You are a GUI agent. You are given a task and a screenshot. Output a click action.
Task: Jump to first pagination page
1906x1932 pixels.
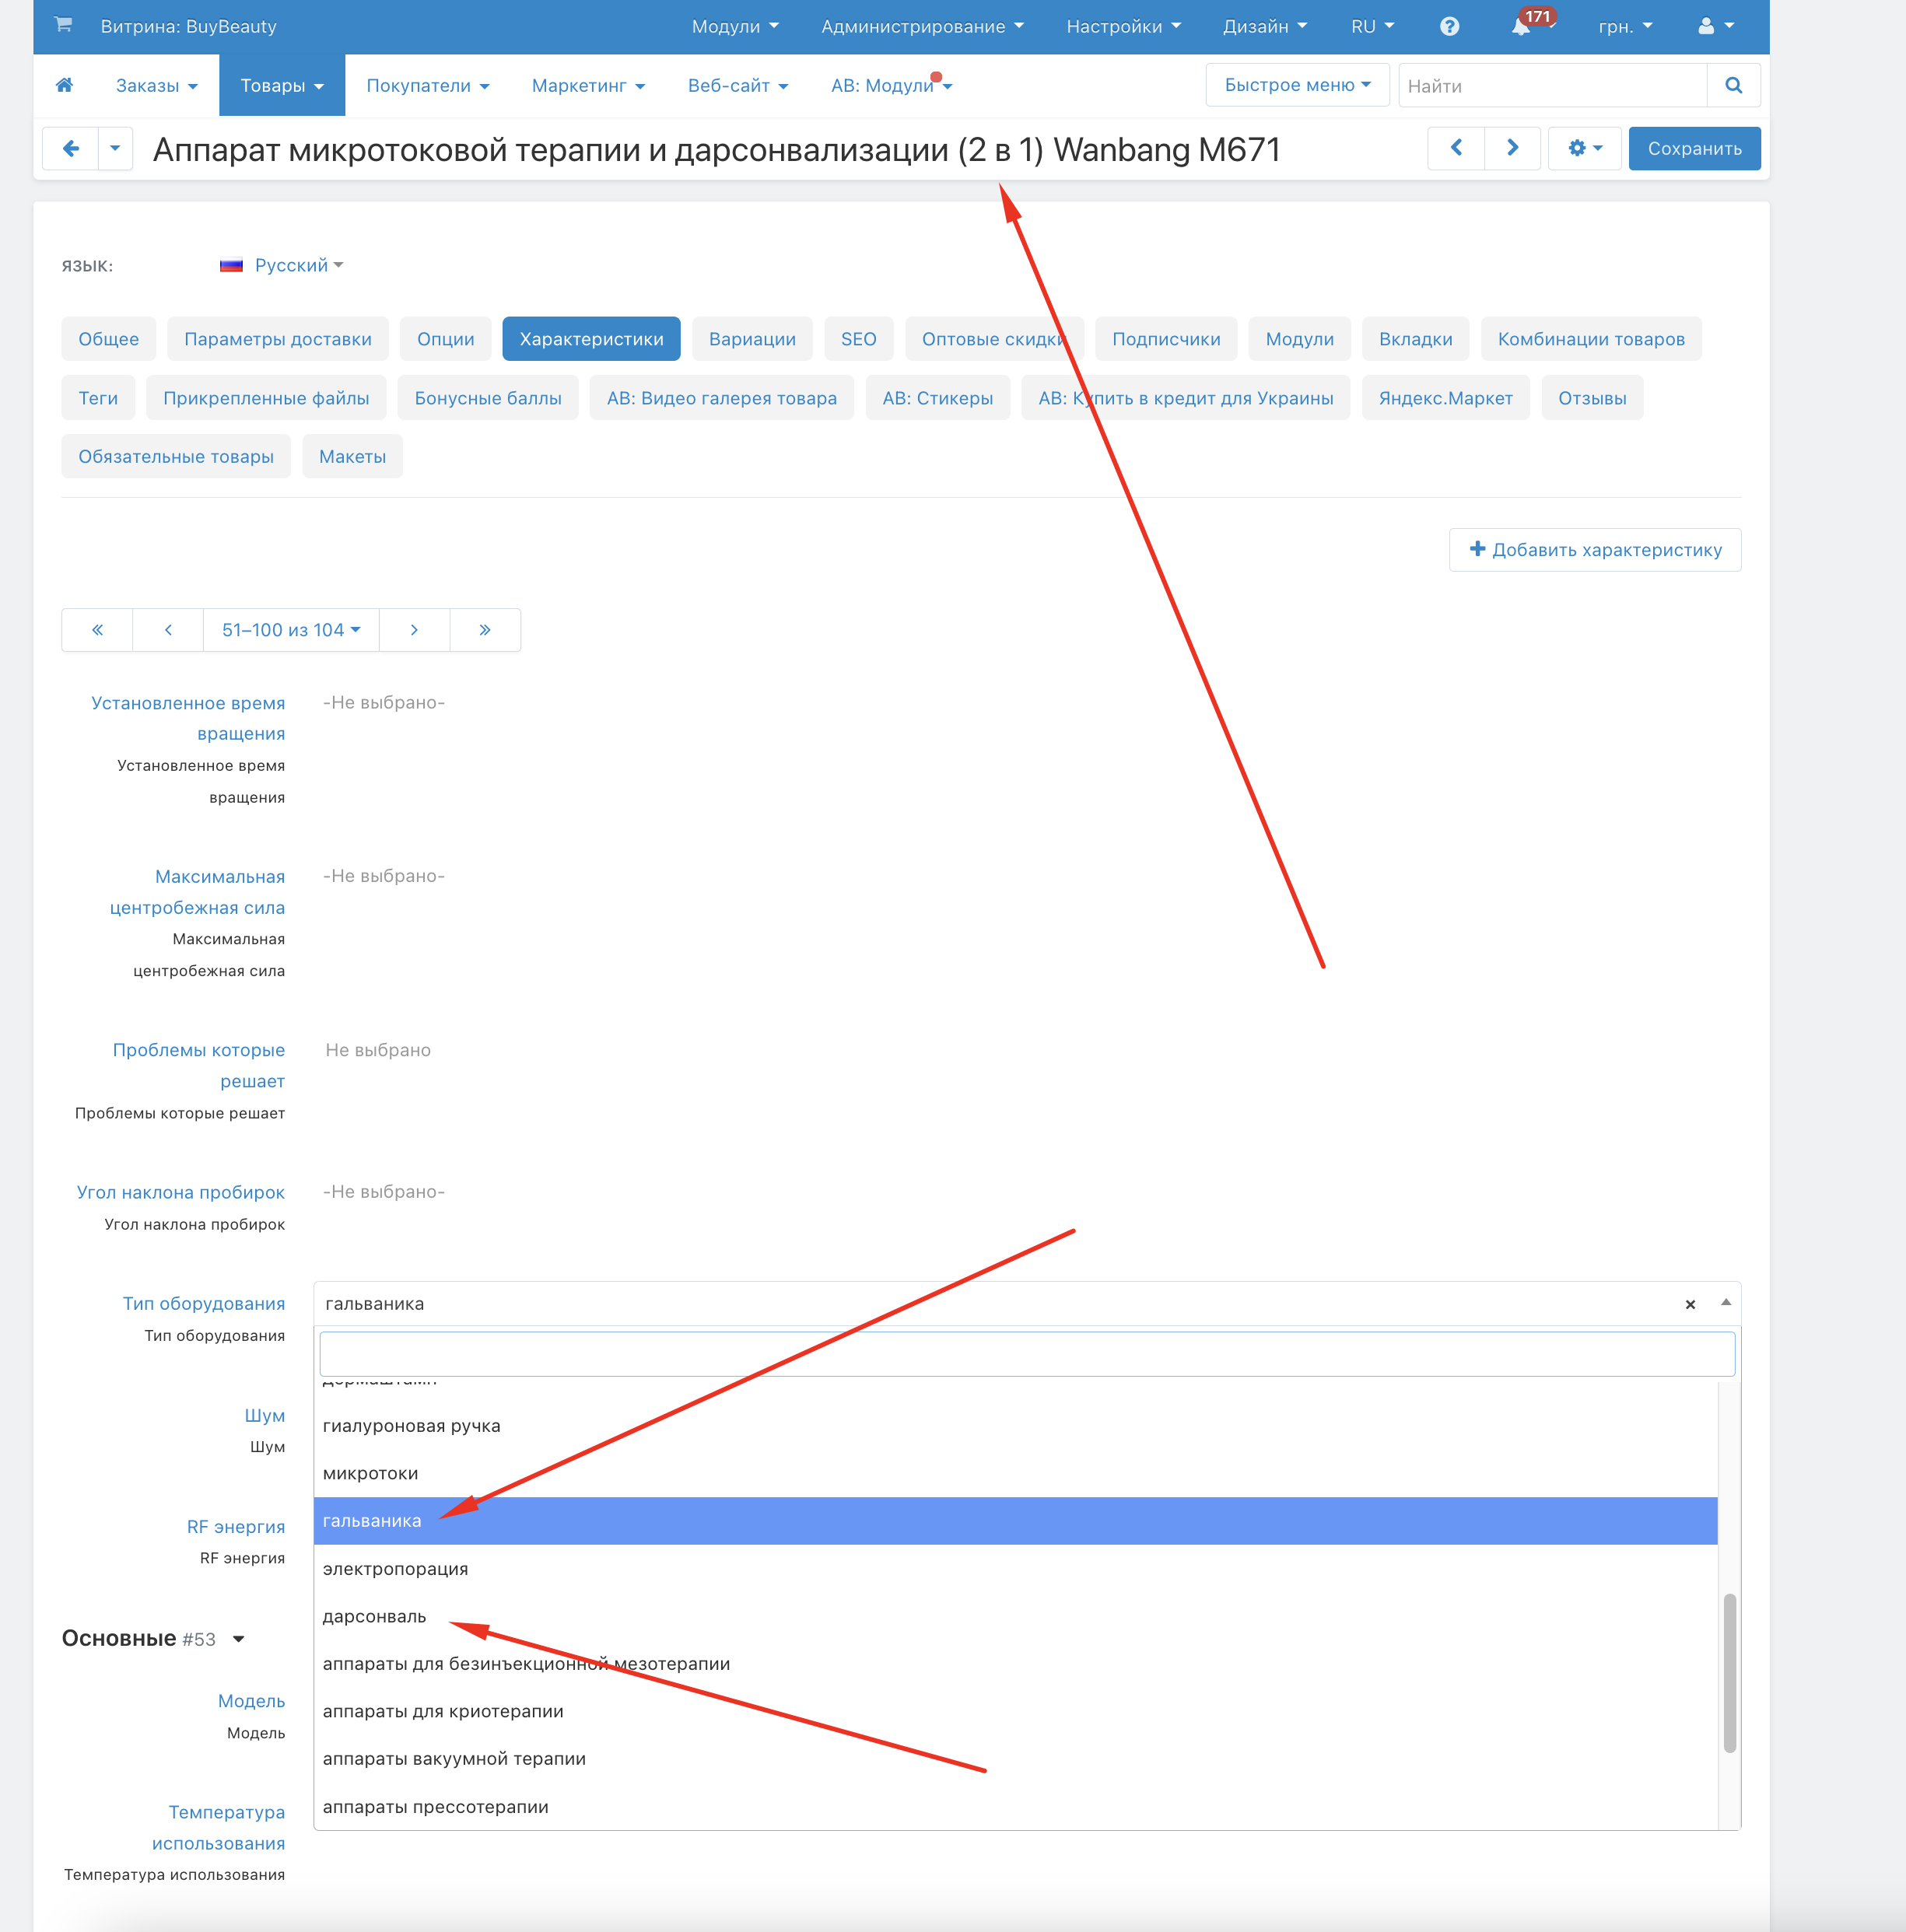click(x=97, y=630)
